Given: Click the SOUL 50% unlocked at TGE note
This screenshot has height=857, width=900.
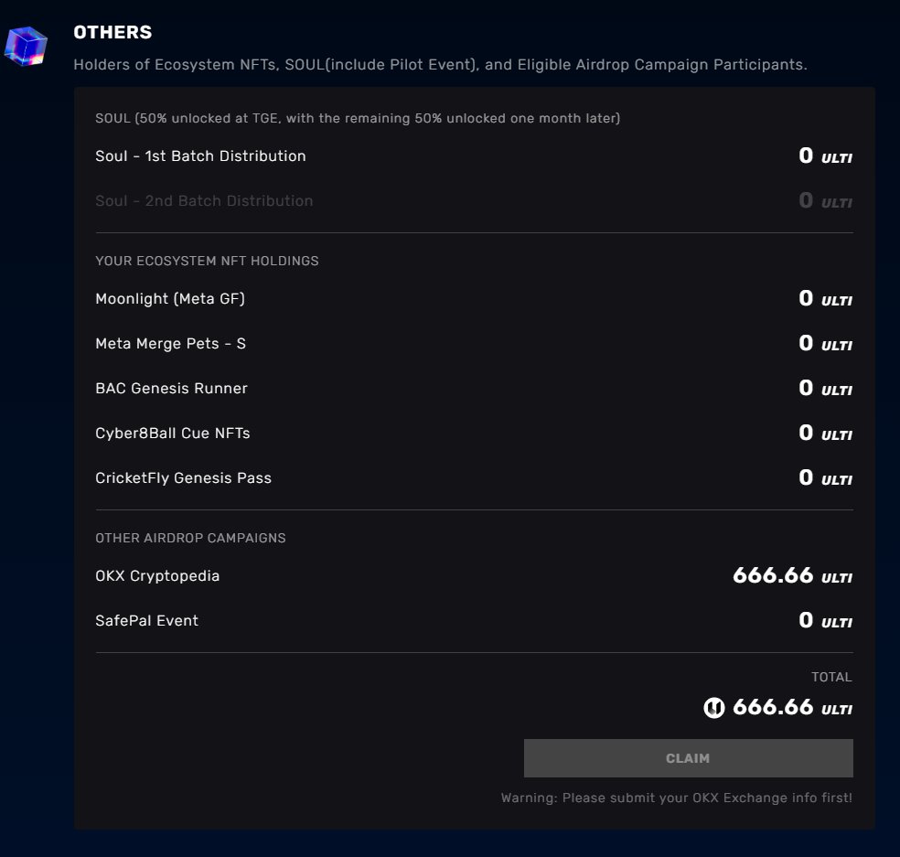Looking at the screenshot, I should coord(358,118).
